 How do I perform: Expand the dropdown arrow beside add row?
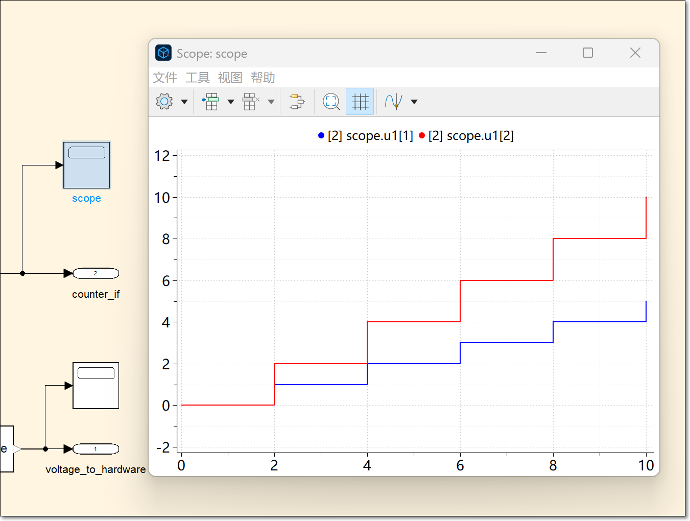click(x=231, y=102)
